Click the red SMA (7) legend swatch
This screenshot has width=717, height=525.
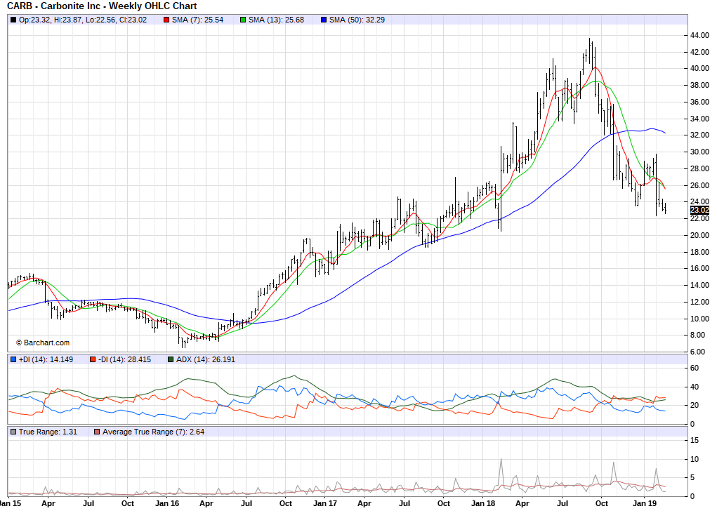coord(167,20)
